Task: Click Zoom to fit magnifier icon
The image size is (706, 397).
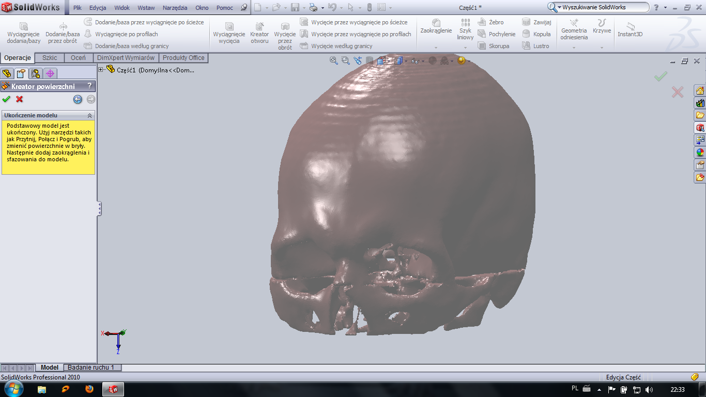Action: (334, 60)
